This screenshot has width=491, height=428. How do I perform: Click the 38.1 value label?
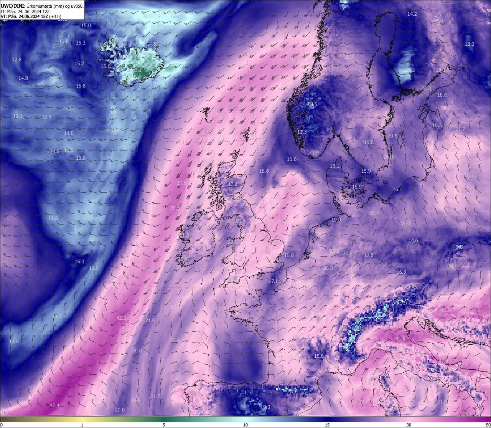click(x=146, y=269)
